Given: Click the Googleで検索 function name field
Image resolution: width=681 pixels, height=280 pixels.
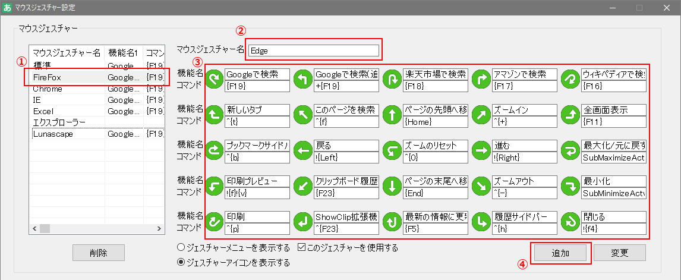Looking at the screenshot, I should coord(257,74).
